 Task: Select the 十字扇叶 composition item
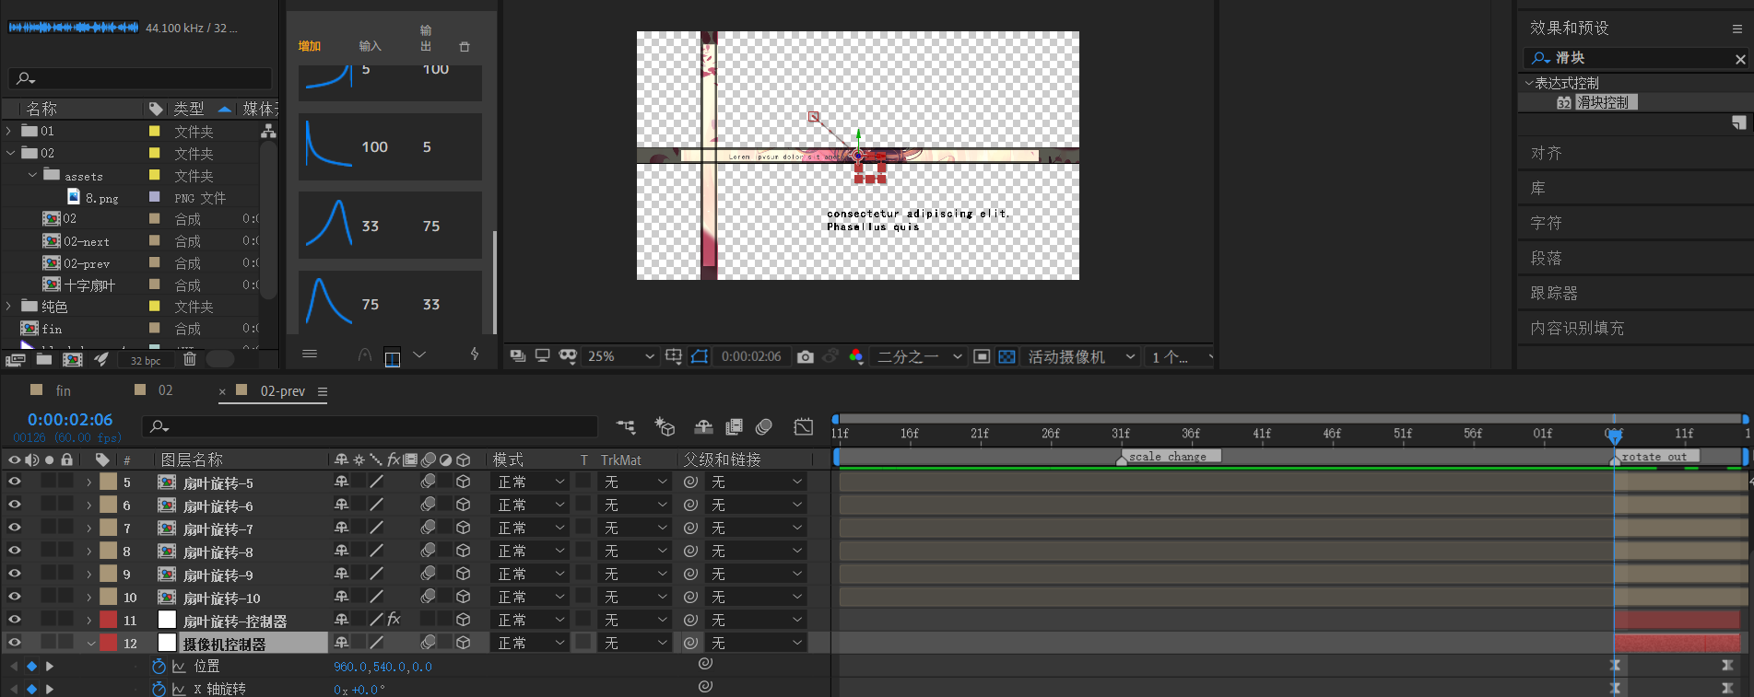pyautogui.click(x=89, y=285)
